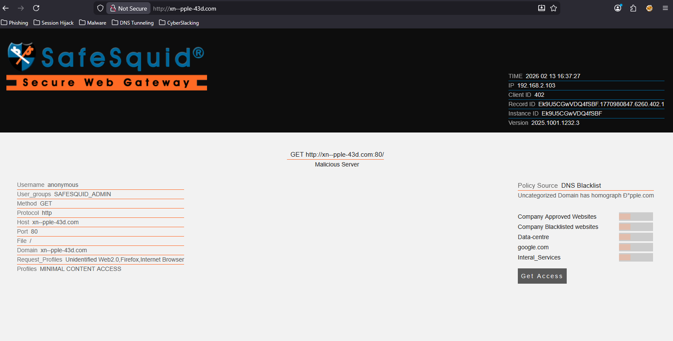
Task: Bookmark this page with the star icon
Action: tap(554, 8)
